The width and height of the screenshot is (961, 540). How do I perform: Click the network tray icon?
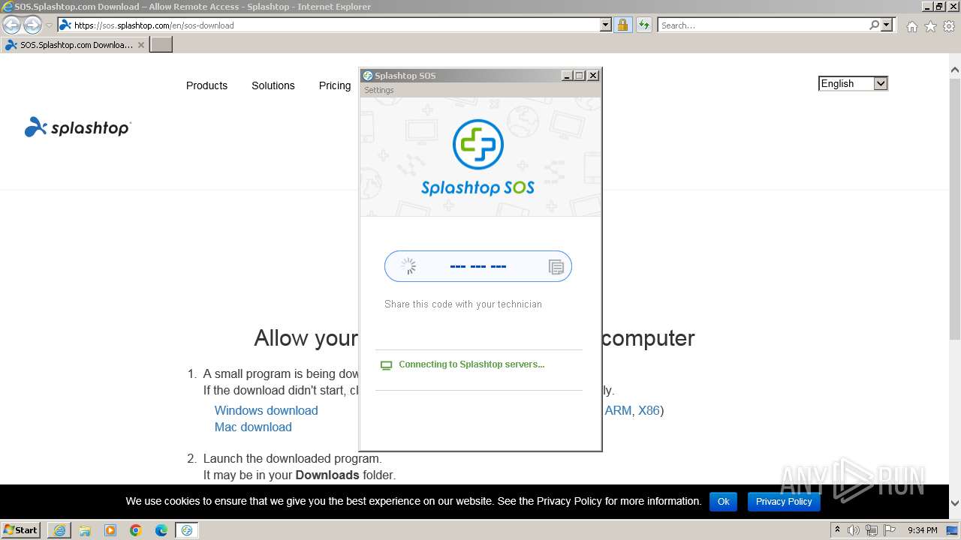coord(872,530)
